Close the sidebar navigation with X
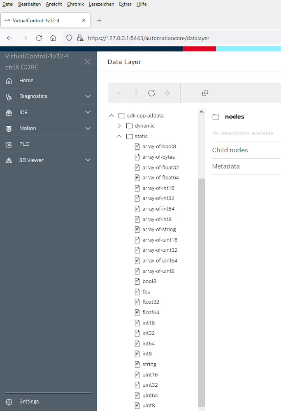This screenshot has width=281, height=411. (x=88, y=62)
